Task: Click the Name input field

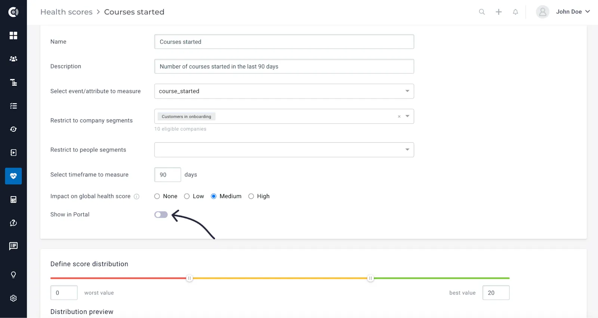Action: point(284,42)
